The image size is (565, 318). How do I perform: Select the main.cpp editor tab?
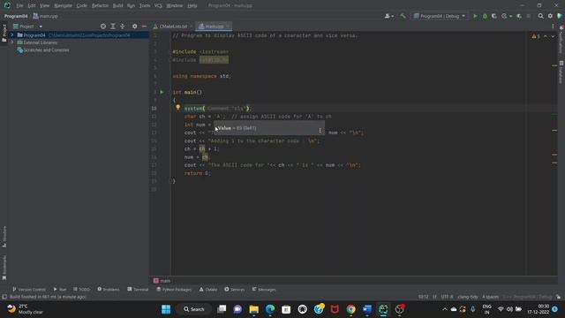click(213, 26)
